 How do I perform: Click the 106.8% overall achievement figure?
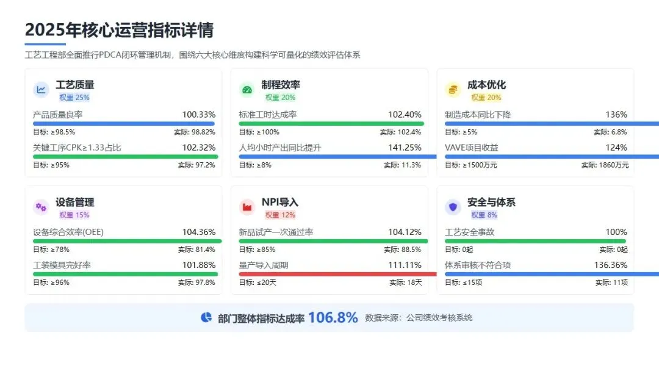click(x=333, y=317)
